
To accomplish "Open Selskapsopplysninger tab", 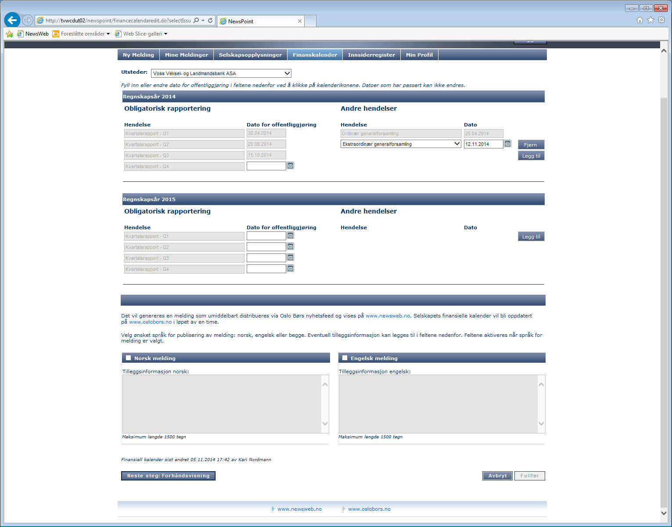I will tap(250, 55).
